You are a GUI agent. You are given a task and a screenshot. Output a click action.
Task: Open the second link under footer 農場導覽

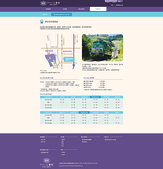[43, 142]
